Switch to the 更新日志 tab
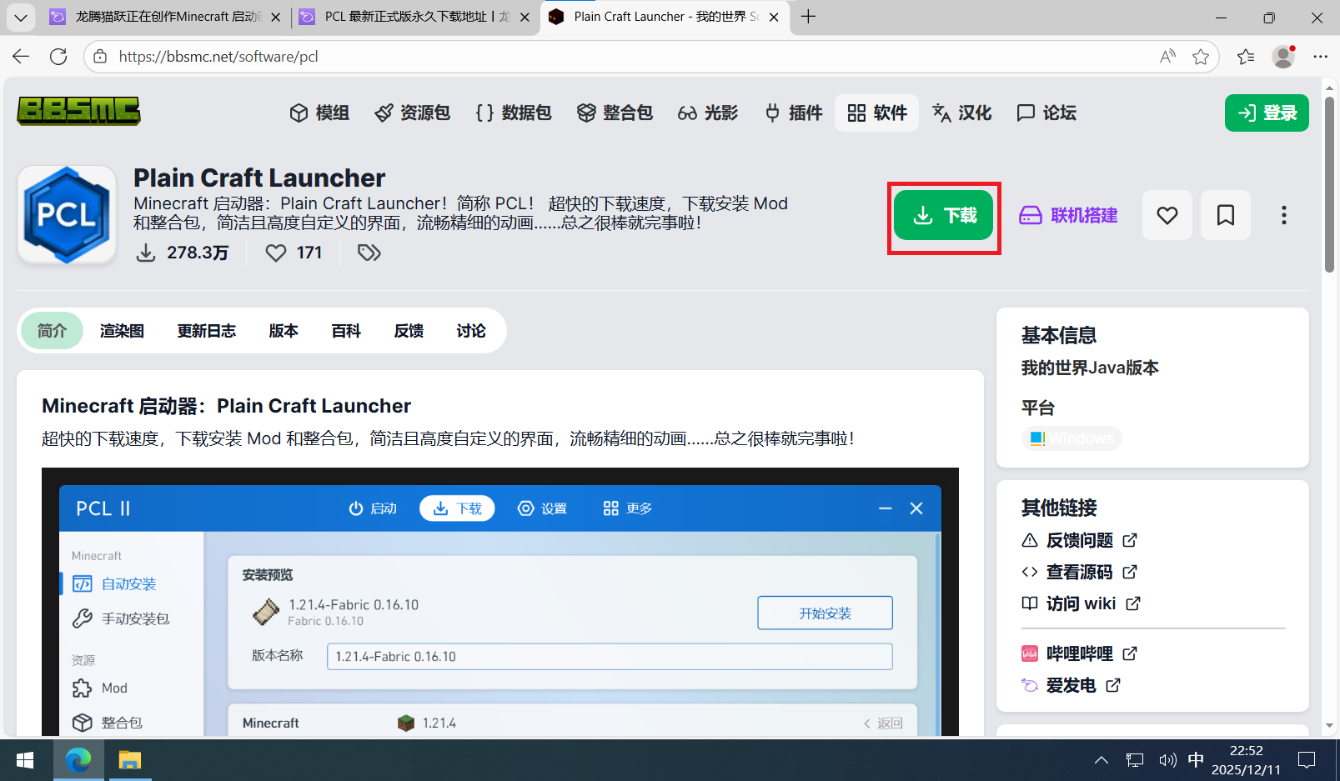The height and width of the screenshot is (781, 1340). pyautogui.click(x=206, y=331)
